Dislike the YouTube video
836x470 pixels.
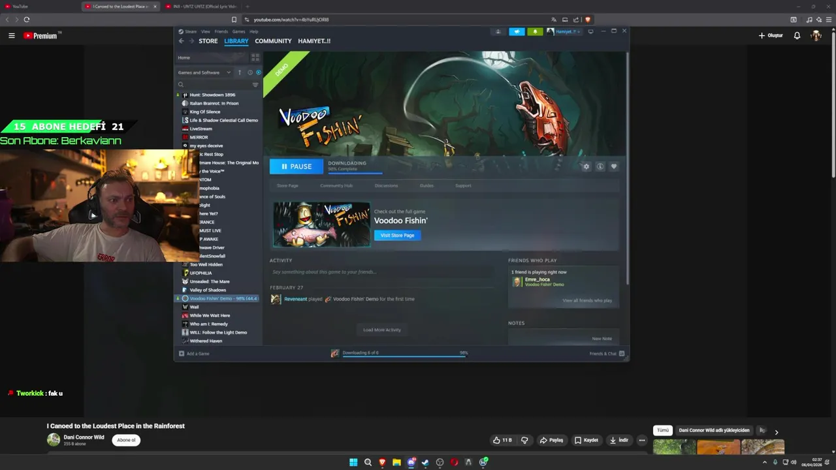[524, 440]
